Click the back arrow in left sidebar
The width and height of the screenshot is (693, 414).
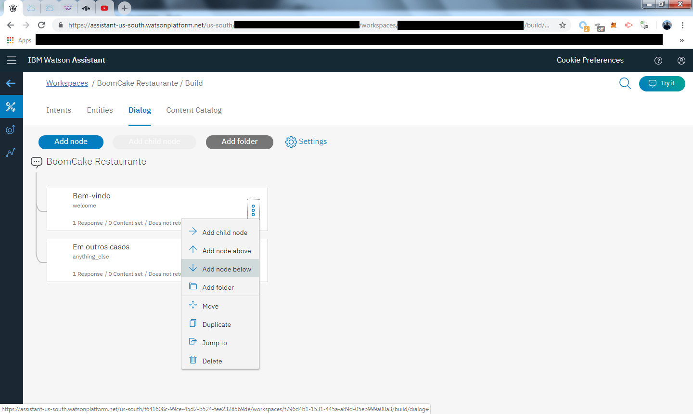[x=11, y=83]
